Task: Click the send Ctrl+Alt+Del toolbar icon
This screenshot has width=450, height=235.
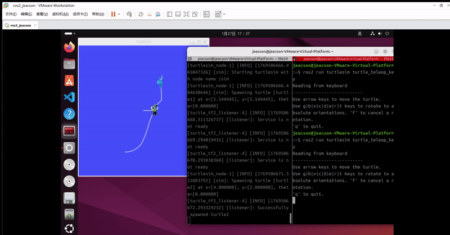Action: point(129,13)
